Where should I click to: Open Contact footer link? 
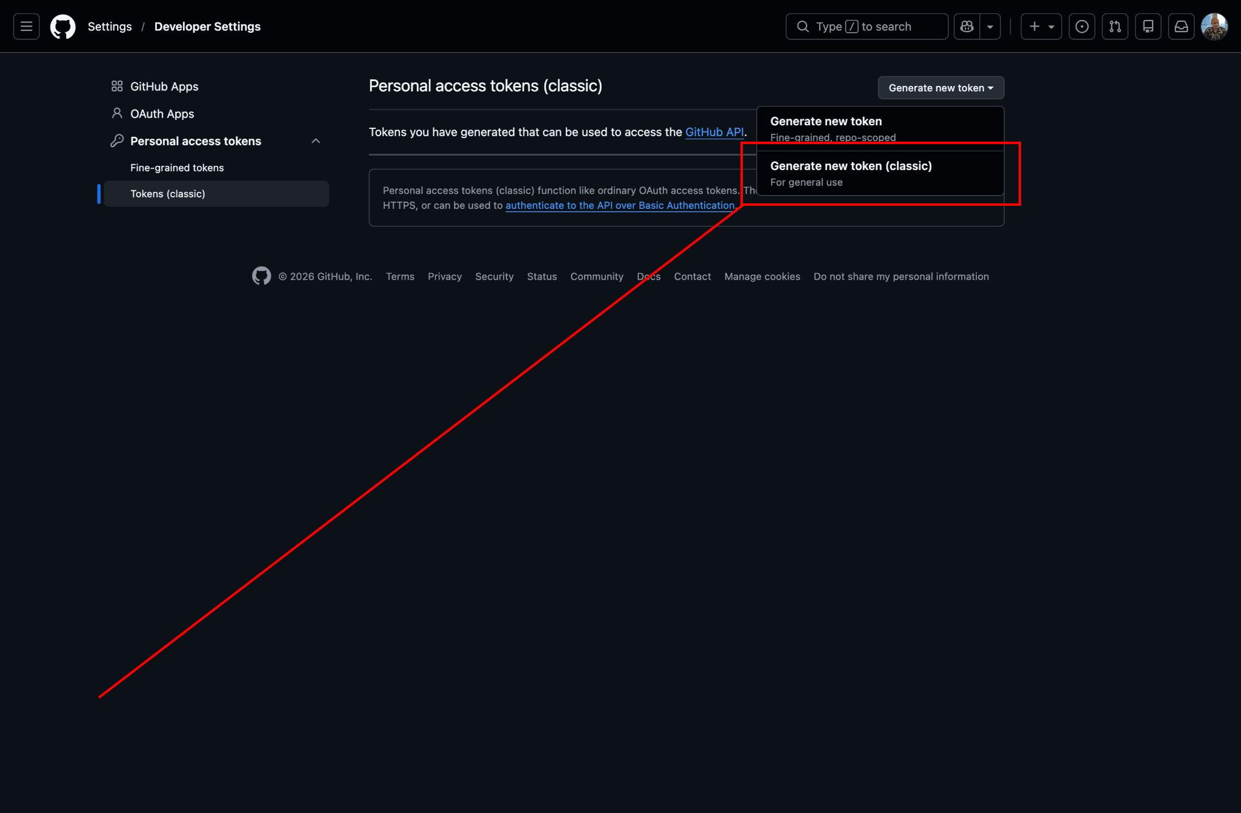[693, 276]
